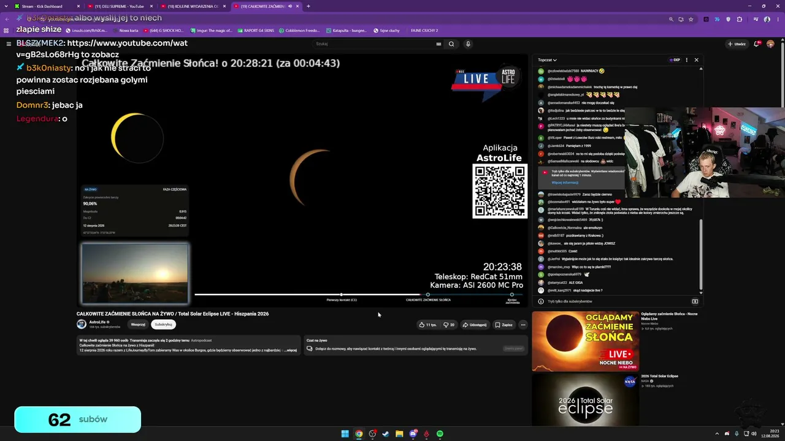Click the AstroLife channel avatar
Image resolution: width=785 pixels, height=441 pixels.
[x=82, y=324]
